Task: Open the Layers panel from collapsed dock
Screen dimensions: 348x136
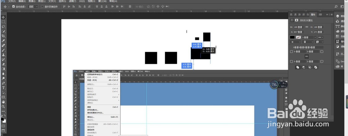Action: 338,16
